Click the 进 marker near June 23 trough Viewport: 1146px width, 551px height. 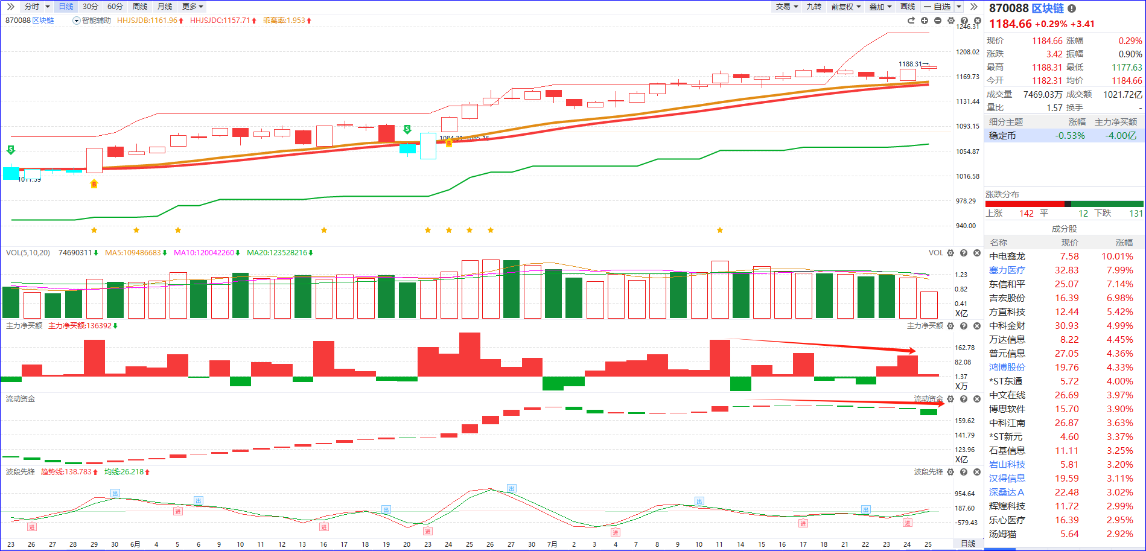pyautogui.click(x=428, y=532)
